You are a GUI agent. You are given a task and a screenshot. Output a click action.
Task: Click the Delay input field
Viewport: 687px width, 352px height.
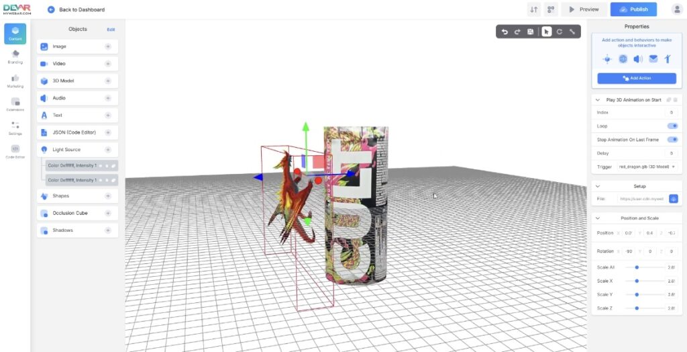click(671, 153)
